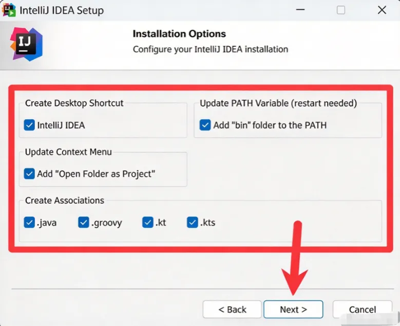
Task: Minimize the setup window
Action: (x=300, y=10)
